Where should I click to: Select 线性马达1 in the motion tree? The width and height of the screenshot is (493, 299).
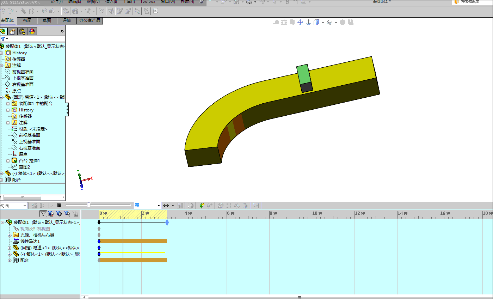(30, 242)
